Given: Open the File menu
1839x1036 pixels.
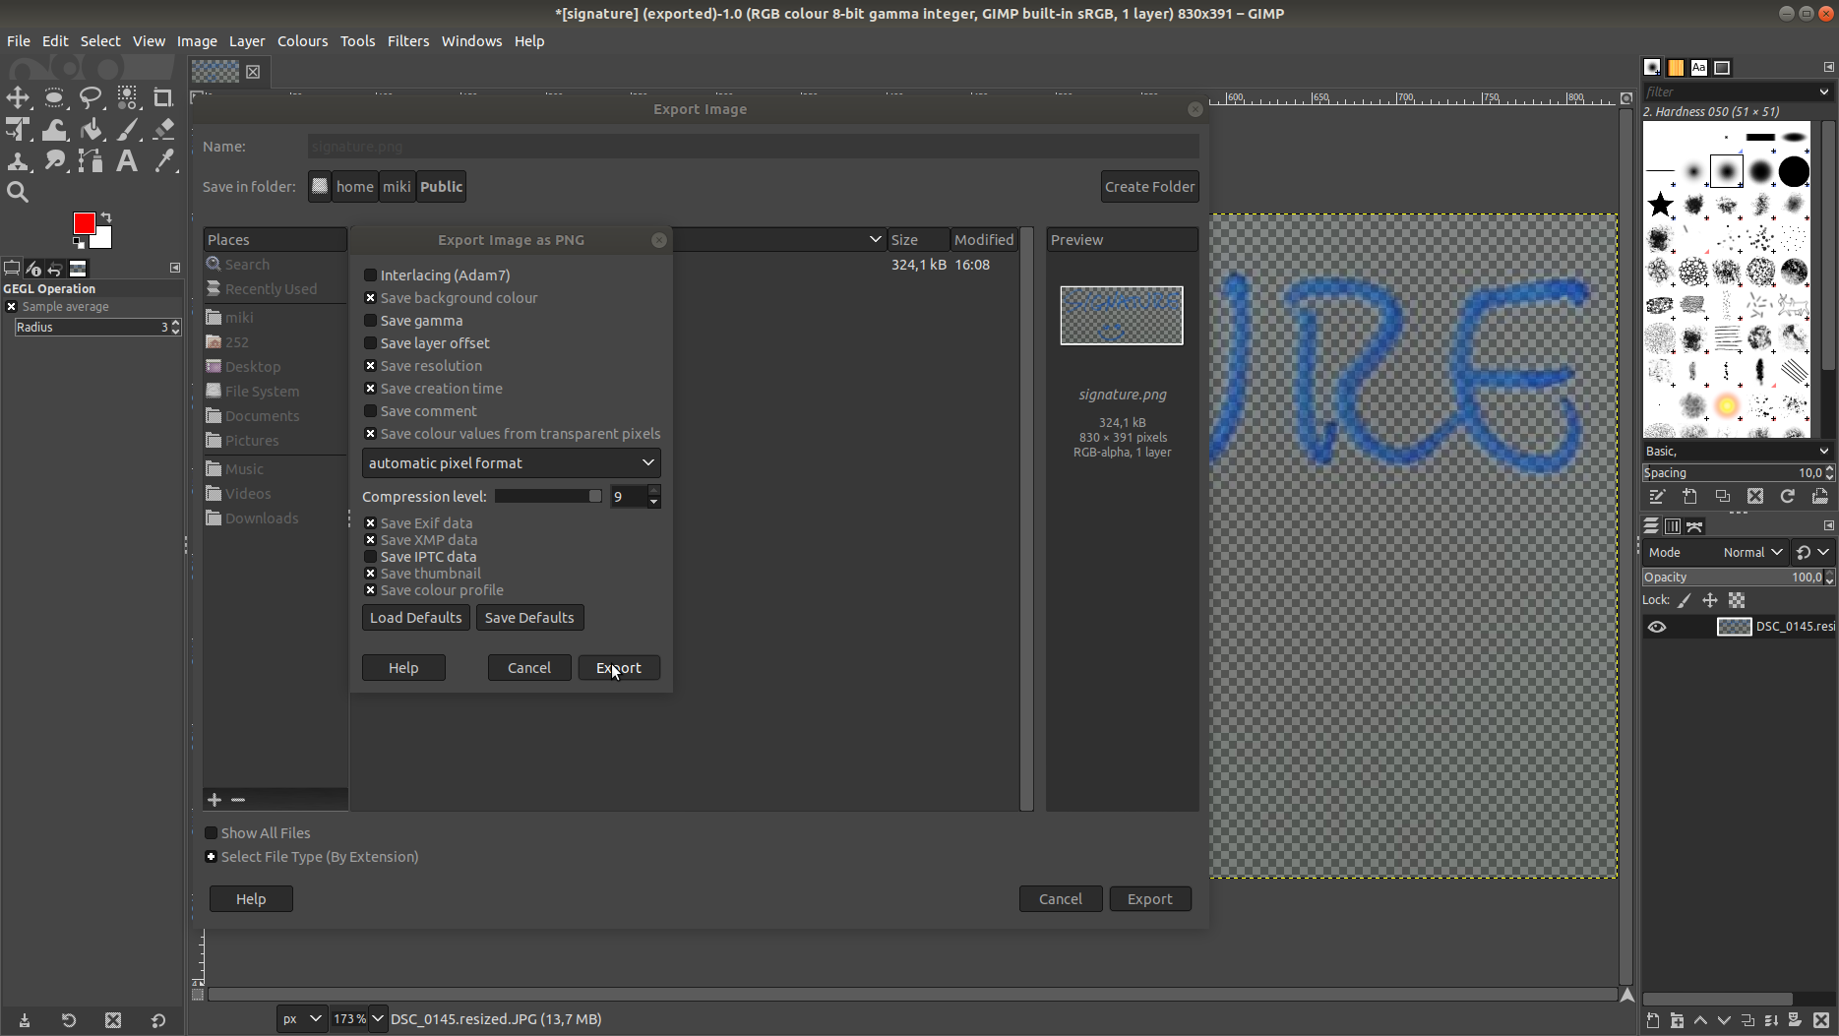Looking at the screenshot, I should pos(19,41).
